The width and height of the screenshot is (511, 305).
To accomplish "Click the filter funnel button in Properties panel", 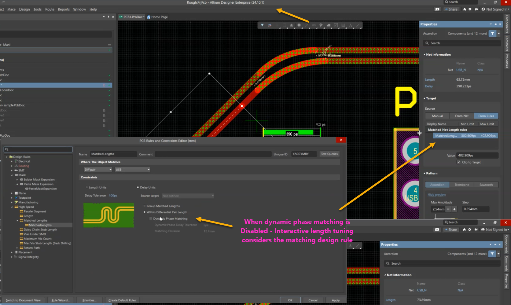I will pyautogui.click(x=492, y=34).
